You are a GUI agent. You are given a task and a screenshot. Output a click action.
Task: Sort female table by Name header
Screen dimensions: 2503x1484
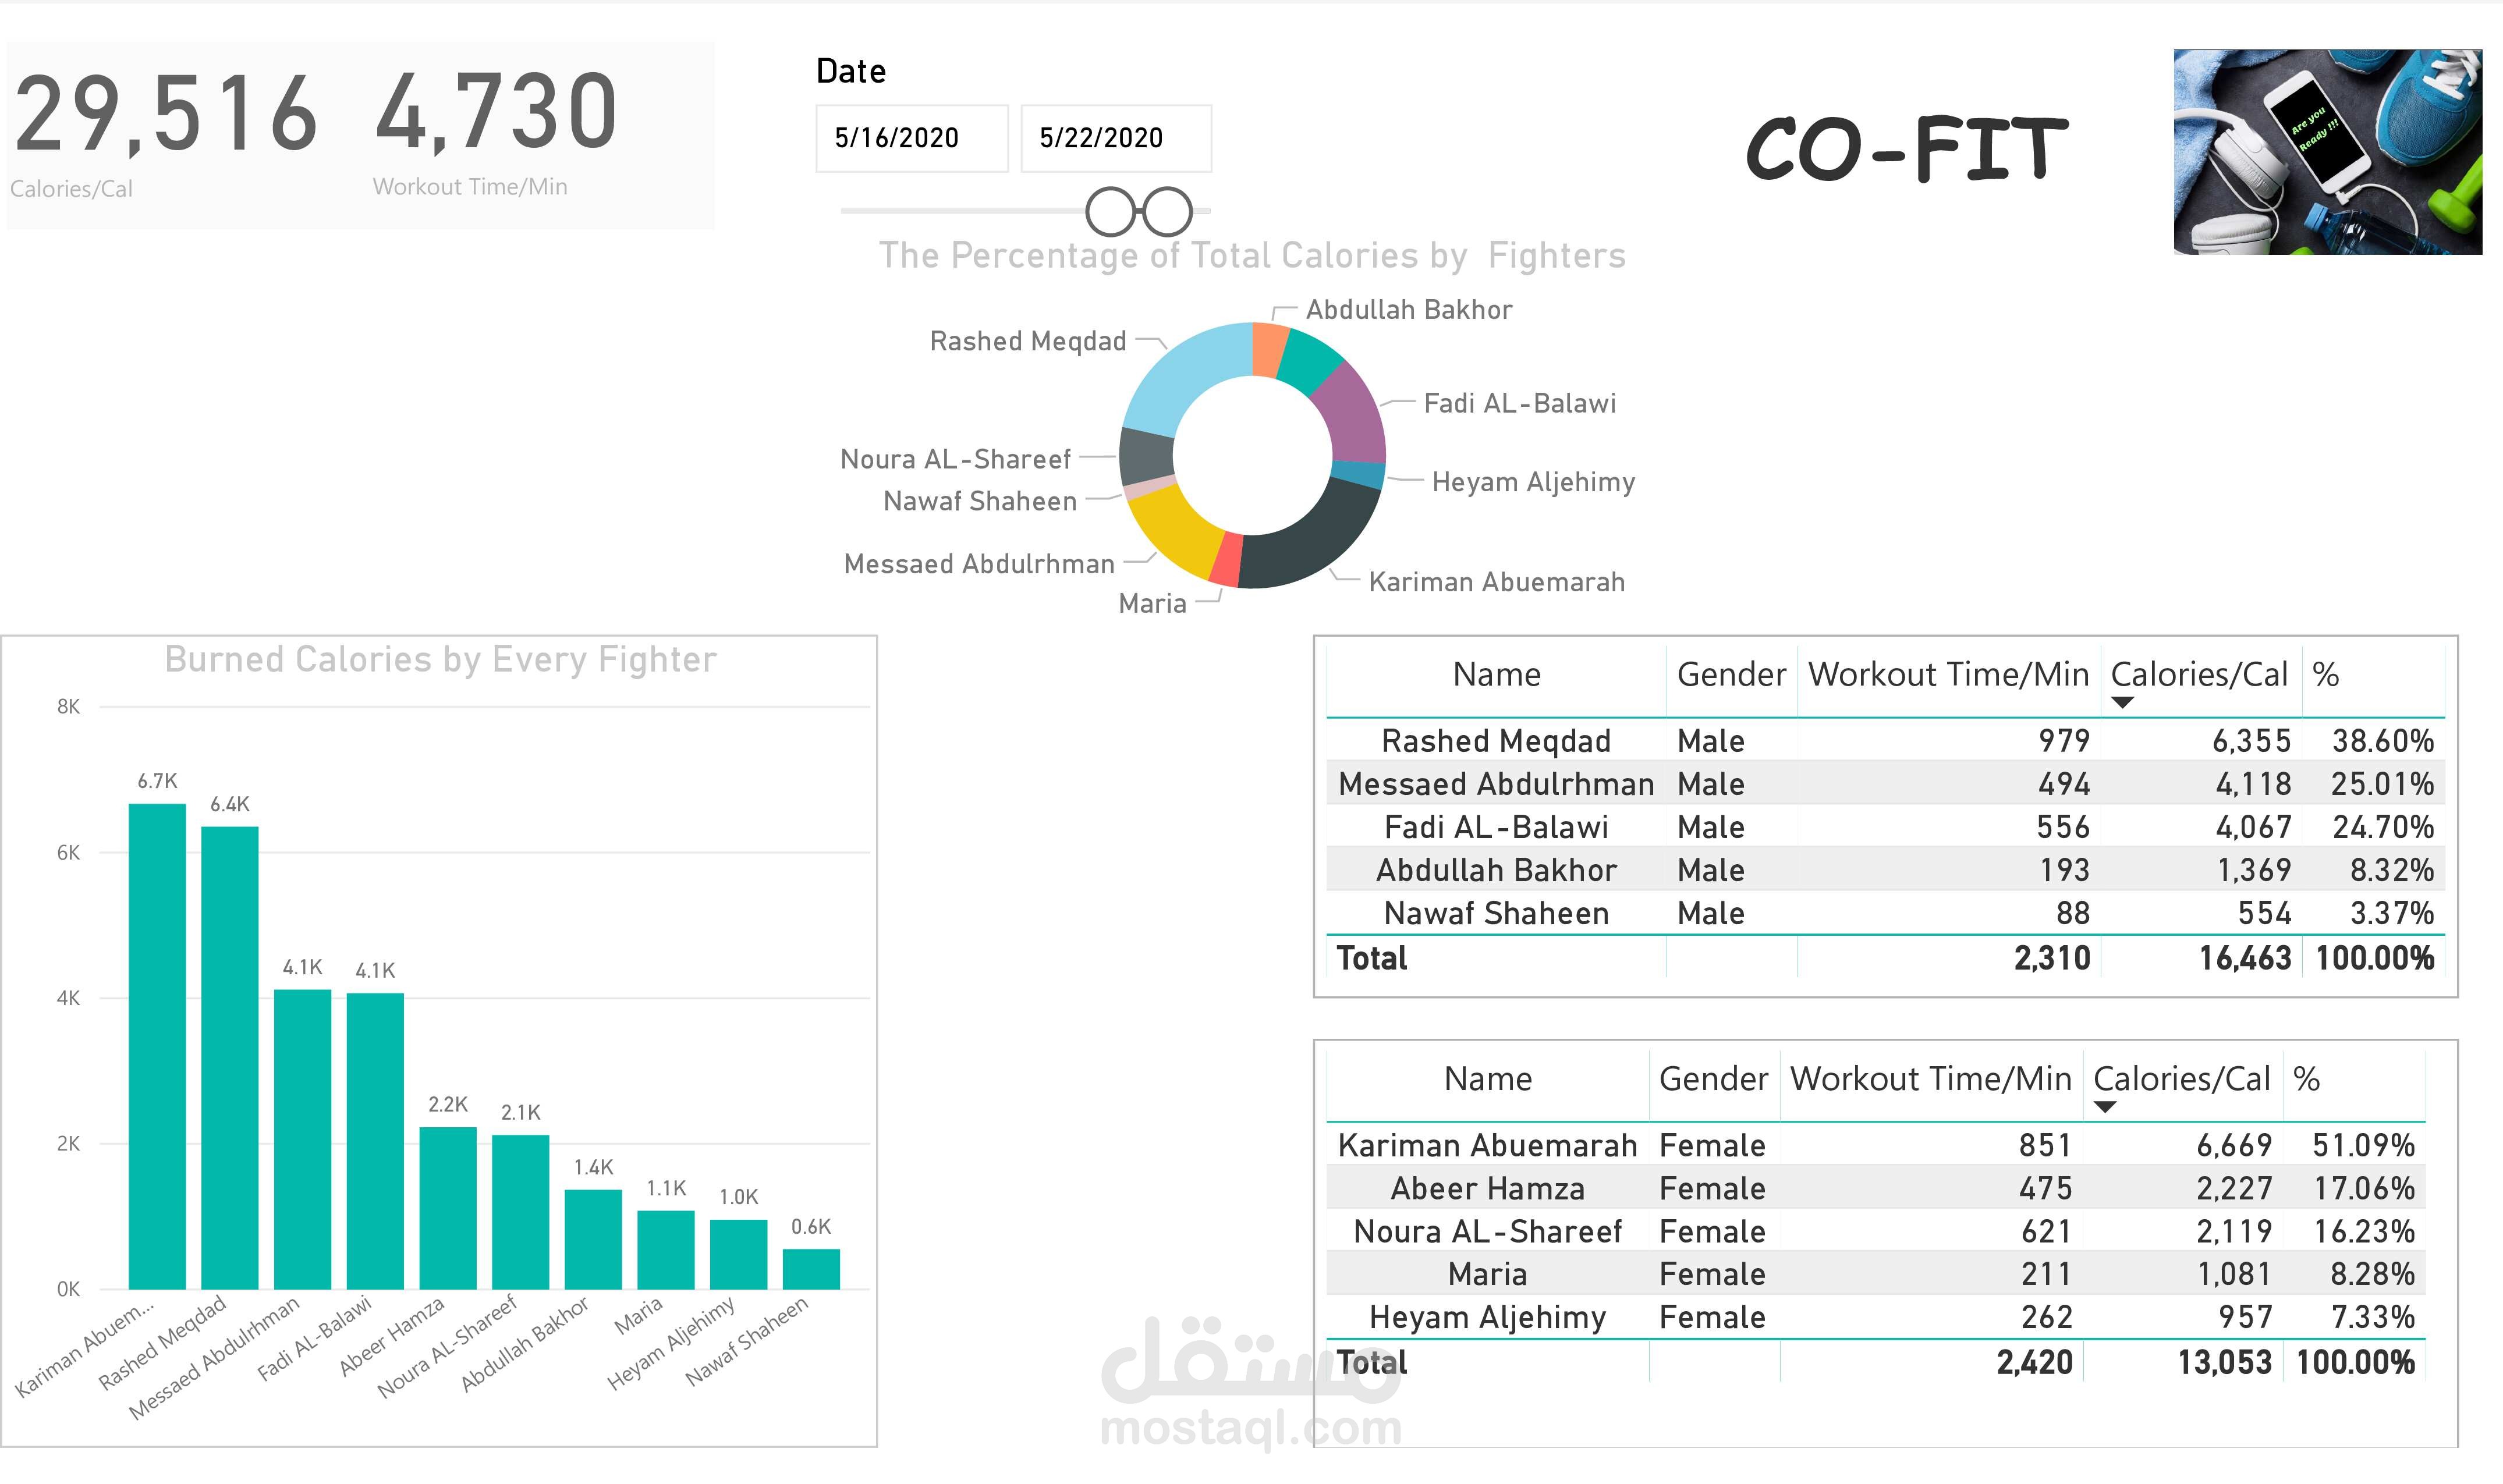tap(1487, 1079)
